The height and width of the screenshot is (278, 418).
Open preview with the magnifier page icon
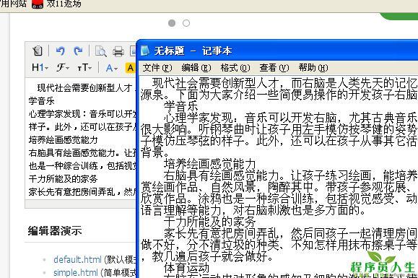point(101,51)
